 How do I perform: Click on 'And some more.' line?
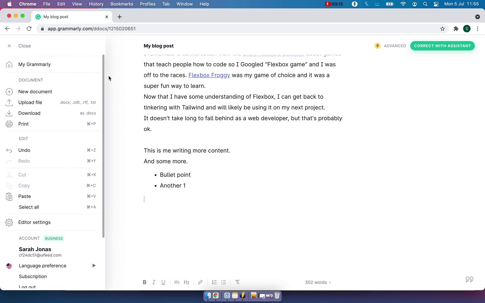pos(166,161)
